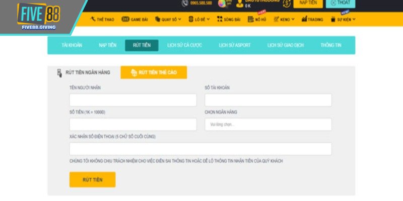Expand the Quay Số dropdown menu
This screenshot has width=403, height=201.
click(x=168, y=20)
